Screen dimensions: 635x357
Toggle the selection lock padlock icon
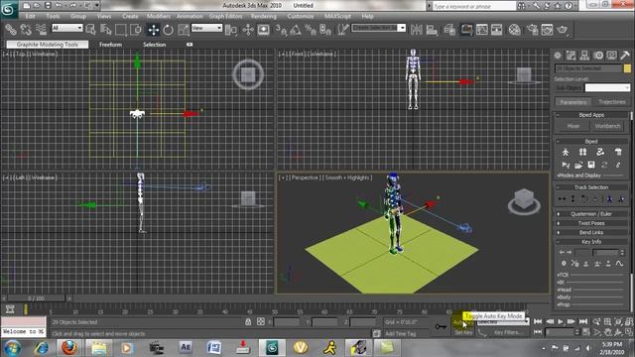click(x=248, y=321)
